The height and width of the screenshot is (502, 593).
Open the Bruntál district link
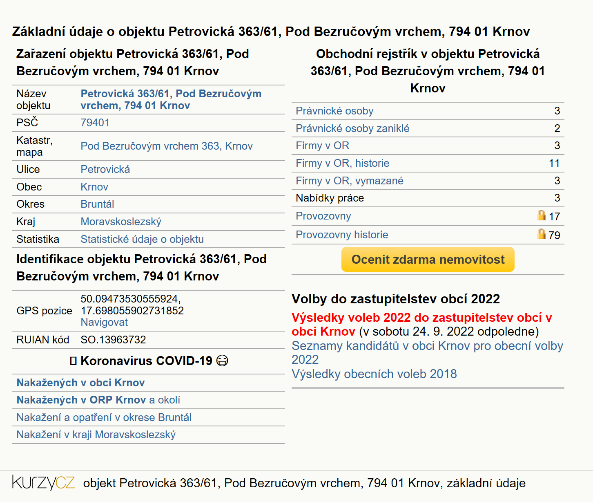pyautogui.click(x=97, y=204)
